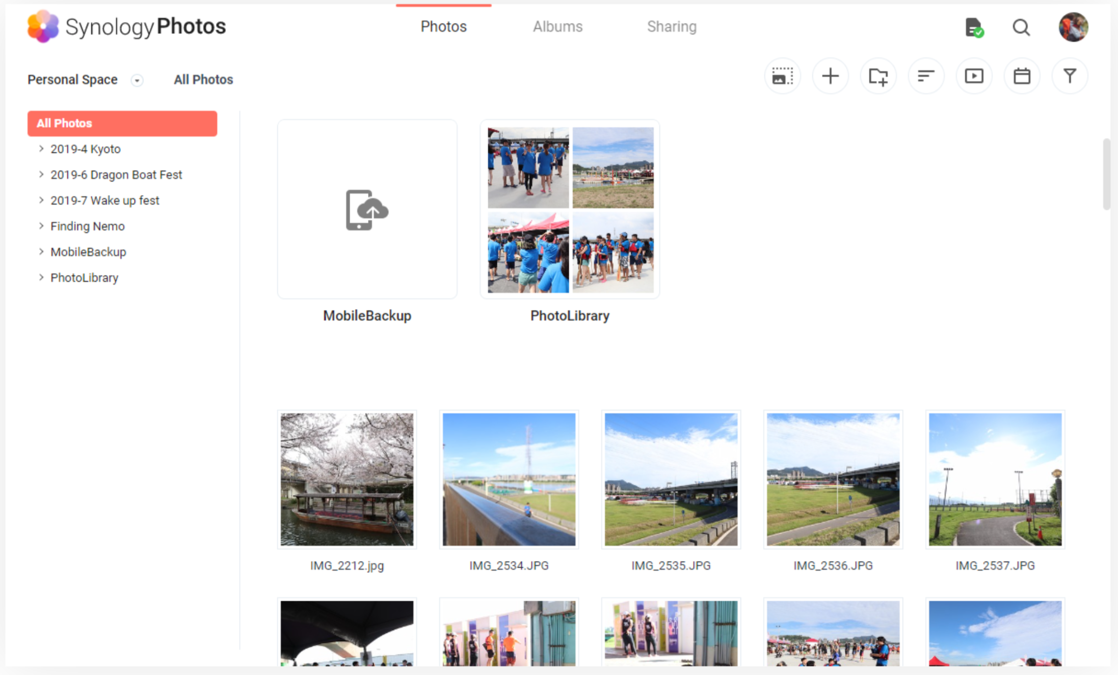1118x675 pixels.
Task: Switch to the Photos tab
Action: click(443, 26)
